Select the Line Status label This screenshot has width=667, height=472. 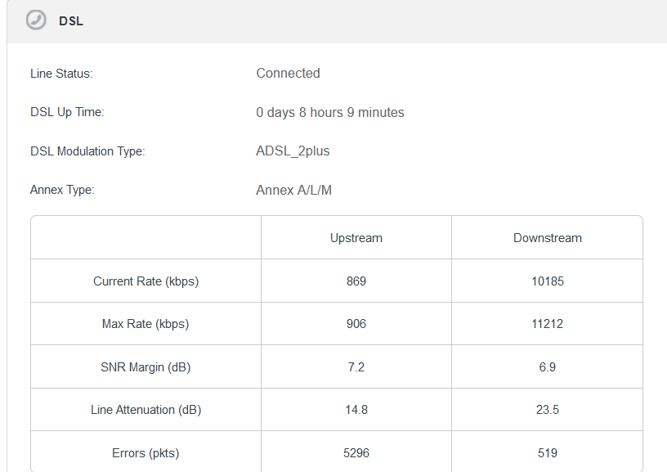61,74
